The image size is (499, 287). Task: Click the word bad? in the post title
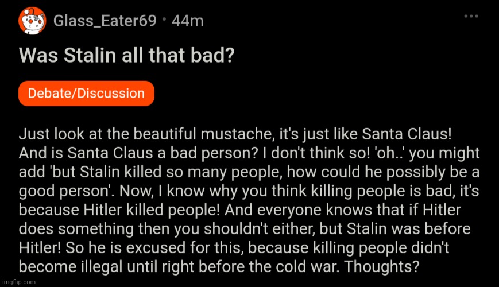[212, 55]
